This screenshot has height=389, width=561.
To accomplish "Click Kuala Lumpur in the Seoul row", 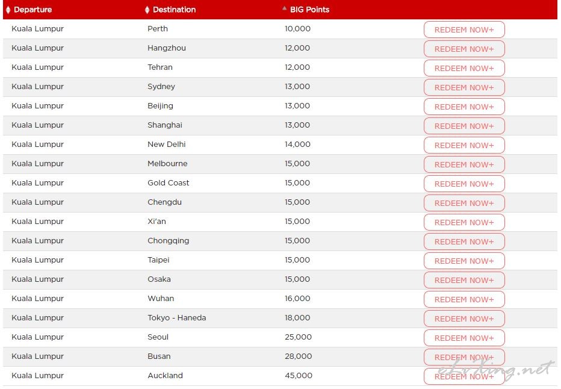I will pos(37,337).
